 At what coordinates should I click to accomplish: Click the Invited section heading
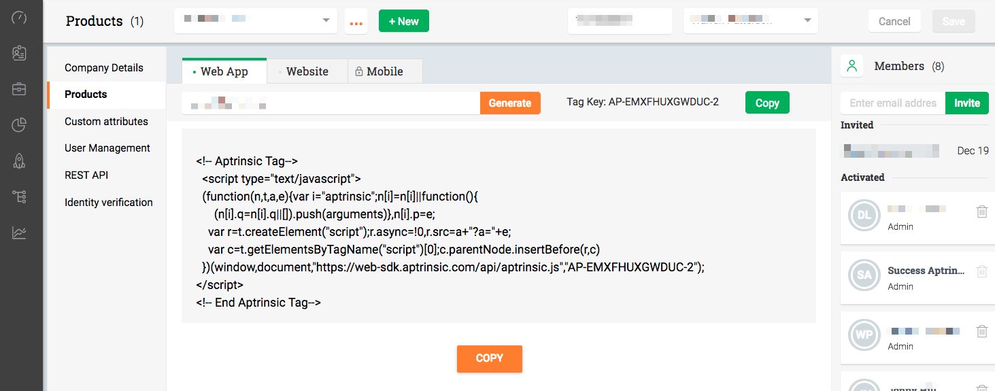click(857, 125)
